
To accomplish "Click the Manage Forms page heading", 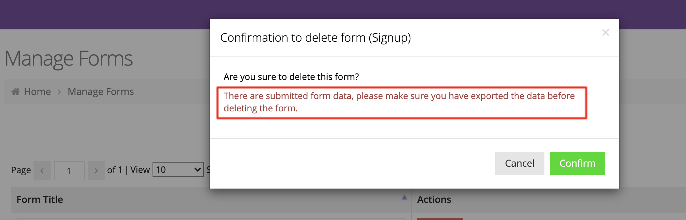I will 69,58.
